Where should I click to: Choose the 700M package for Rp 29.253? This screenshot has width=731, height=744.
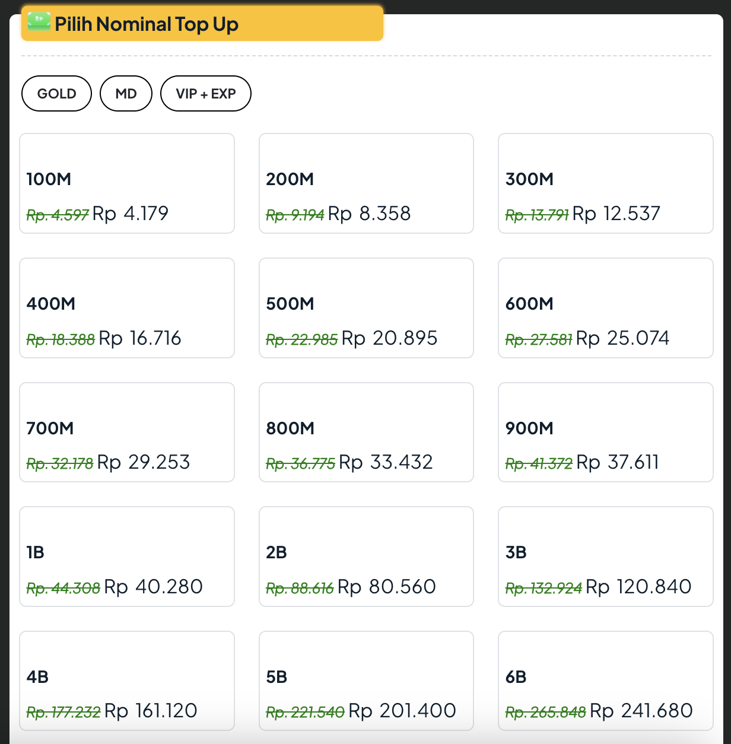[127, 432]
